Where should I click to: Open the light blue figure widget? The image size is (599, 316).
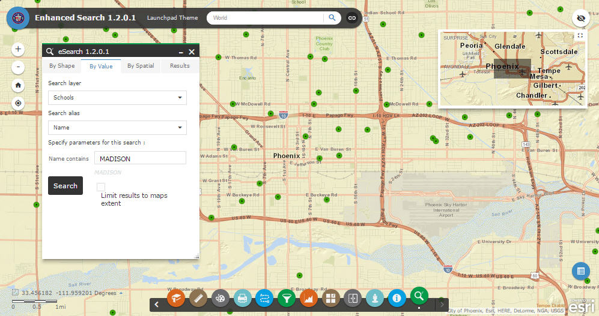point(375,298)
